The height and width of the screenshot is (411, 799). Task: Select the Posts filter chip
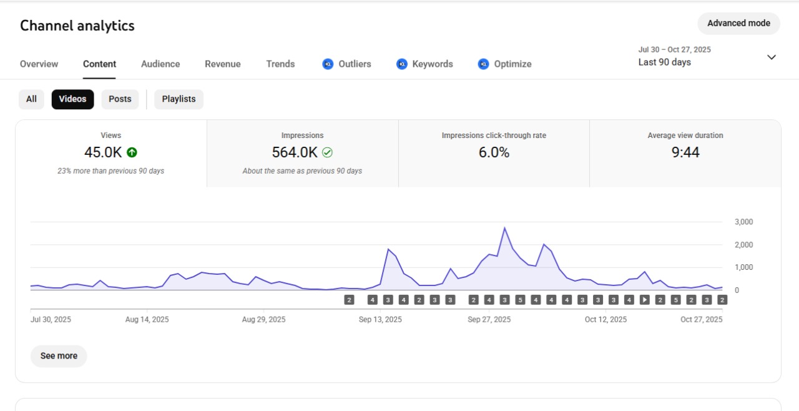click(x=120, y=99)
